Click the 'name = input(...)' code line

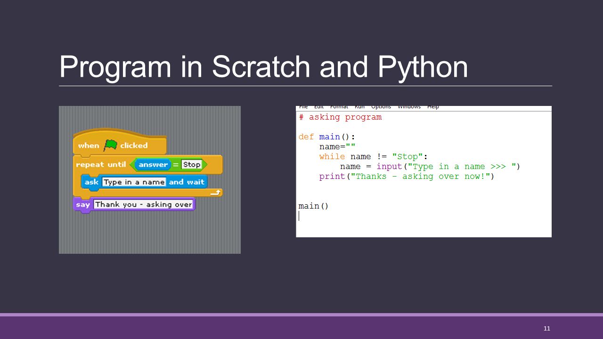[430, 167]
